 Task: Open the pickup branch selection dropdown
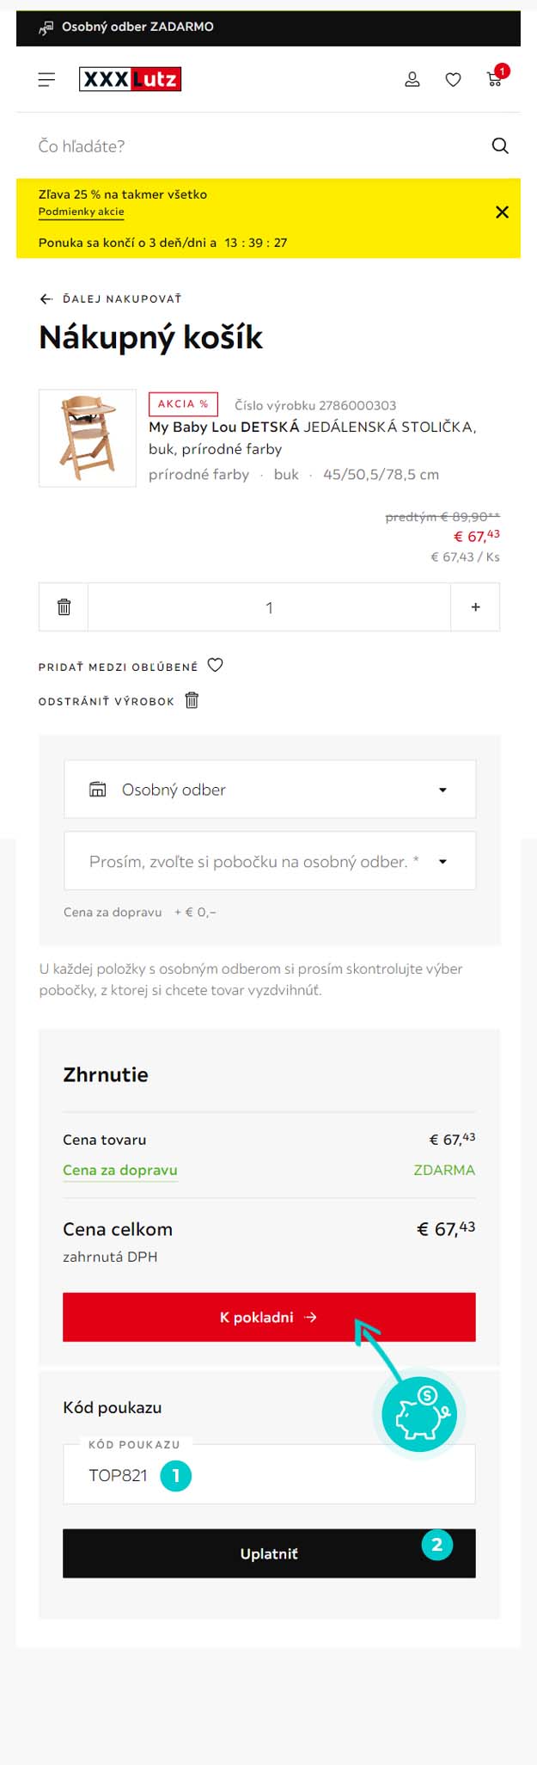point(270,861)
